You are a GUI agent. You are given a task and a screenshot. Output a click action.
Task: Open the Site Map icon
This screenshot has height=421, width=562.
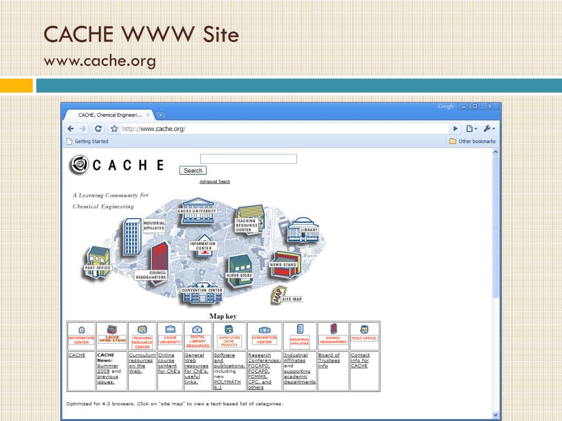pyautogui.click(x=286, y=295)
